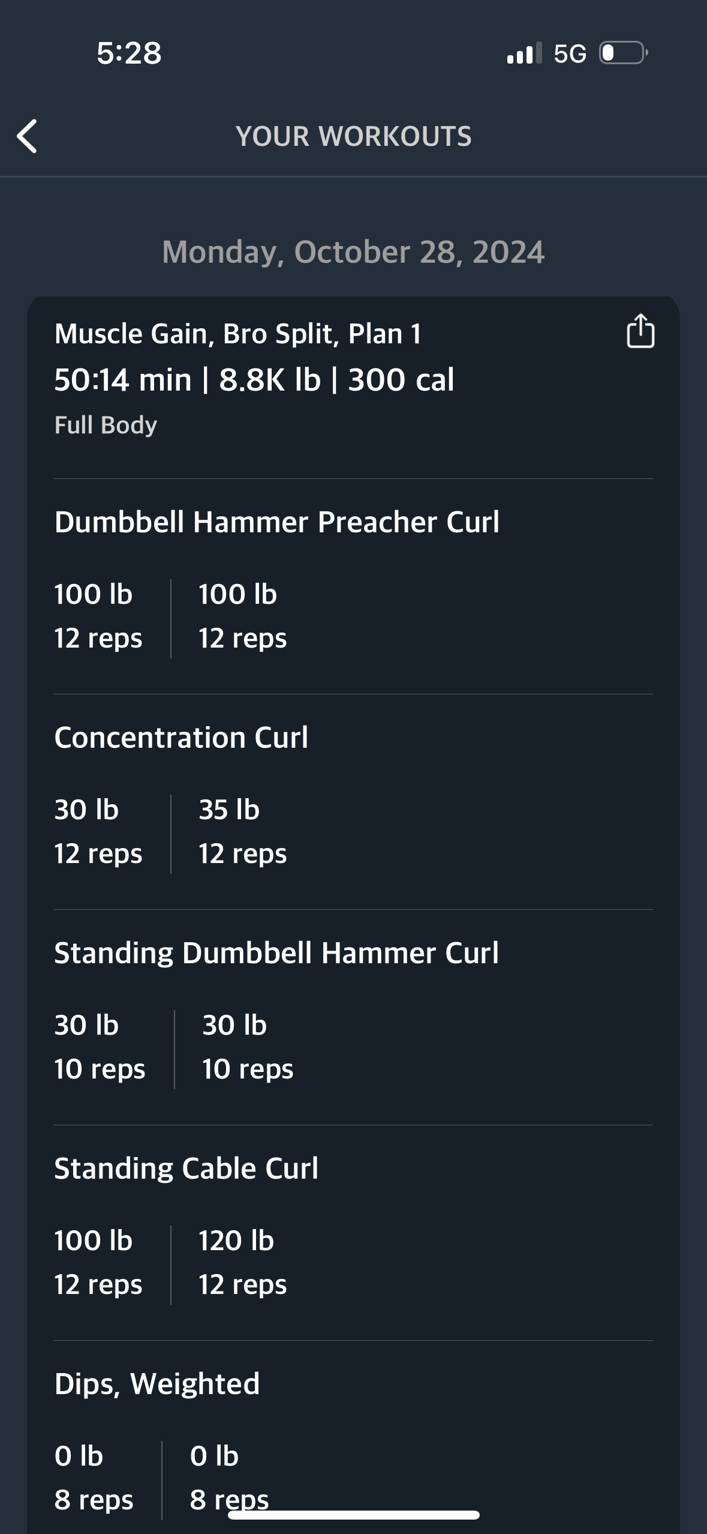Select the Your Workouts header title
The height and width of the screenshot is (1534, 707).
[x=354, y=136]
